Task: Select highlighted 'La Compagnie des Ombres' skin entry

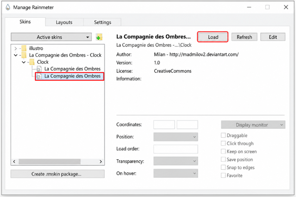Action: [x=72, y=76]
